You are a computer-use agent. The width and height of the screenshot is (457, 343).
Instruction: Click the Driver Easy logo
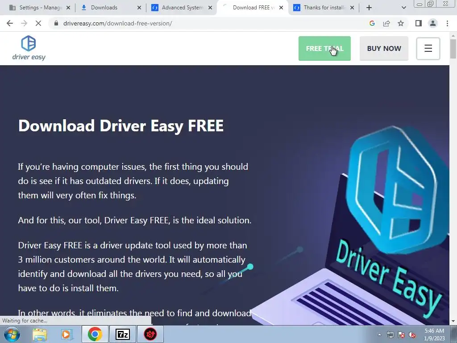click(x=29, y=48)
